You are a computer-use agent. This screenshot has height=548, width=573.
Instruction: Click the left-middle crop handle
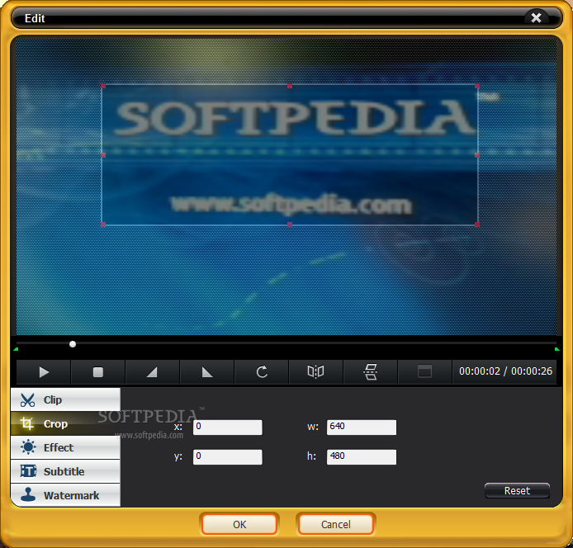[x=103, y=155]
